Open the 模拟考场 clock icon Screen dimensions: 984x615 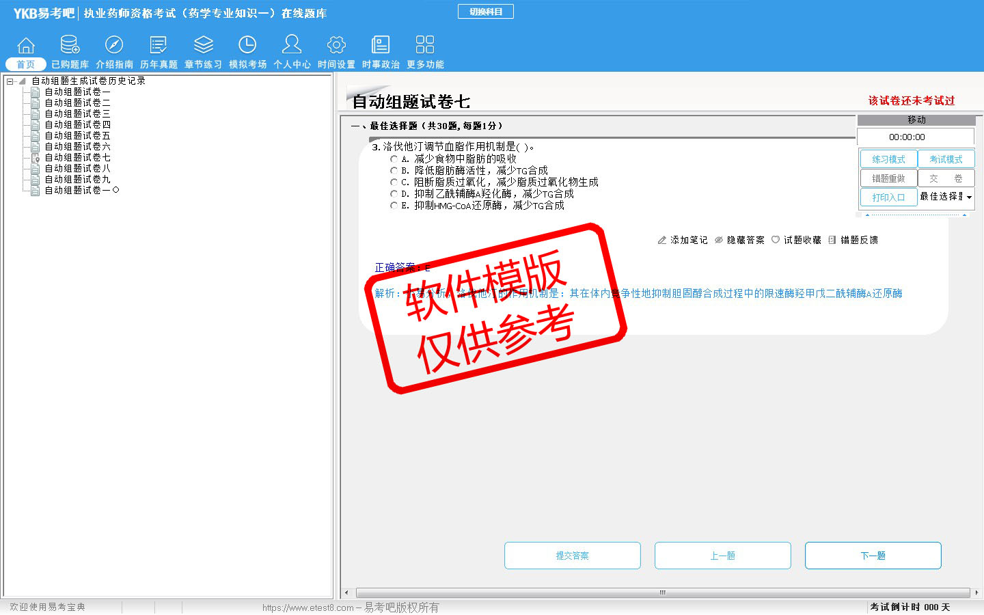coord(247,46)
